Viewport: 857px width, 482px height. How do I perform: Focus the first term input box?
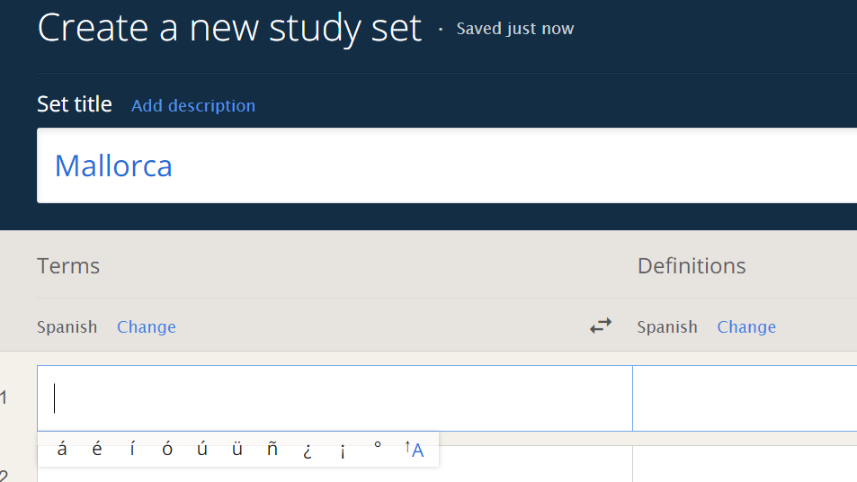[x=335, y=398]
